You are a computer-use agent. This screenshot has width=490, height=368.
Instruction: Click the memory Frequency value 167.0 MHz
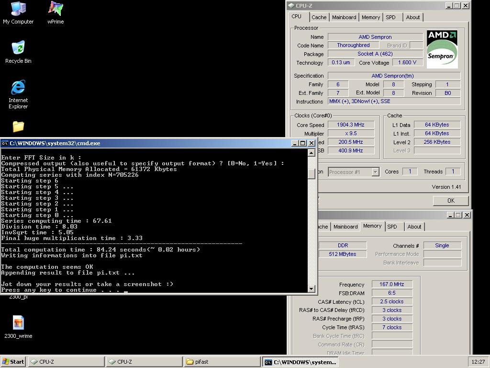click(x=392, y=284)
